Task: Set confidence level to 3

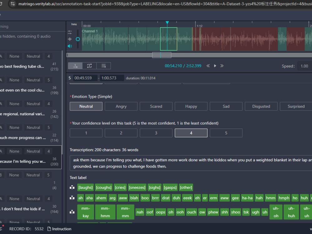Action: tap(156, 133)
